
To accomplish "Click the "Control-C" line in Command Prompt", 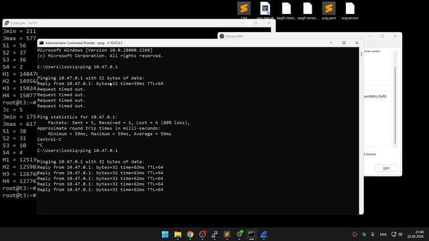I will tap(49, 139).
